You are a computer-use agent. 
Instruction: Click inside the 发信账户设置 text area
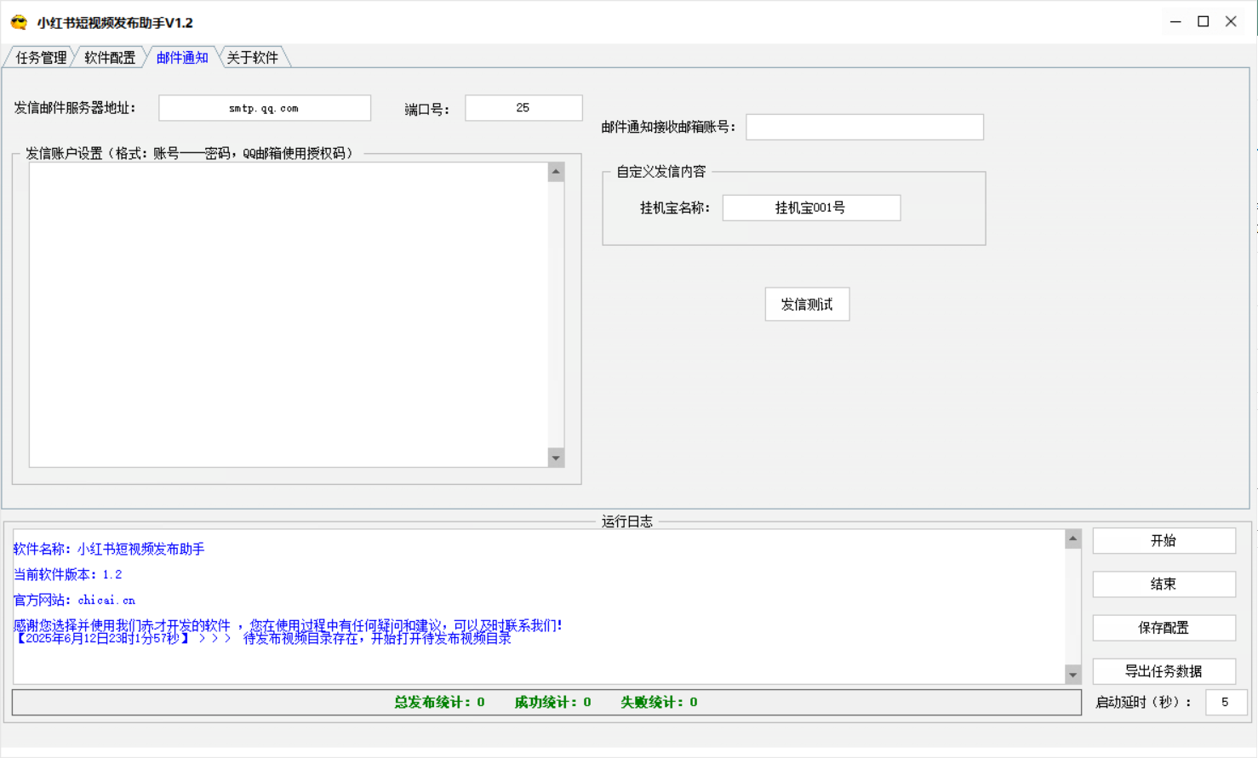point(289,315)
